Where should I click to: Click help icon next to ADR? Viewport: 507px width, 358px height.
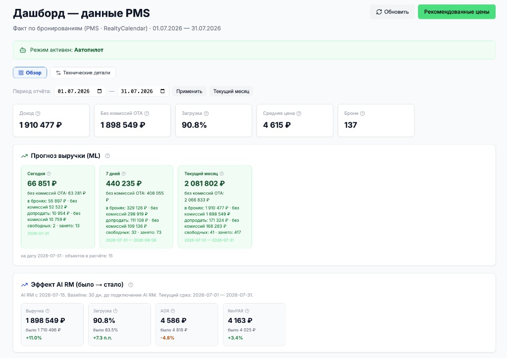[x=173, y=311]
